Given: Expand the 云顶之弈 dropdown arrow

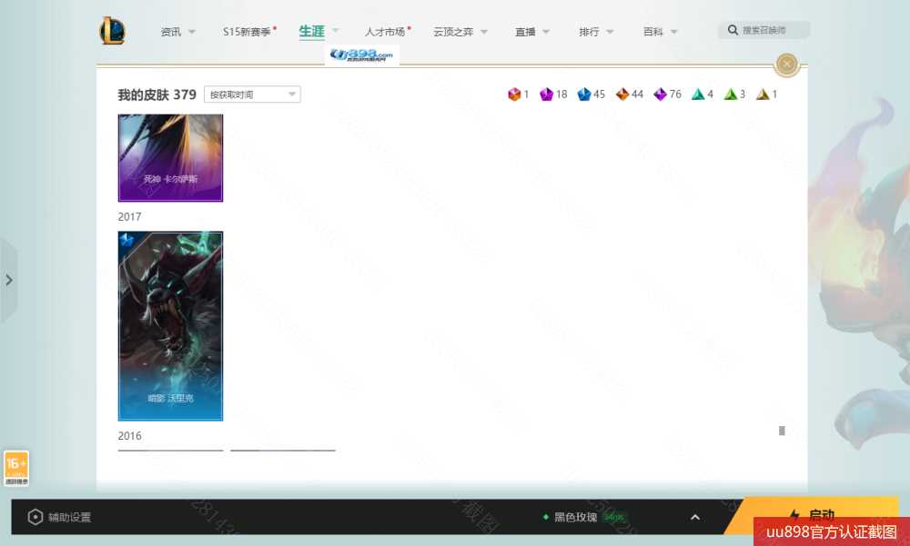Looking at the screenshot, I should (x=484, y=32).
